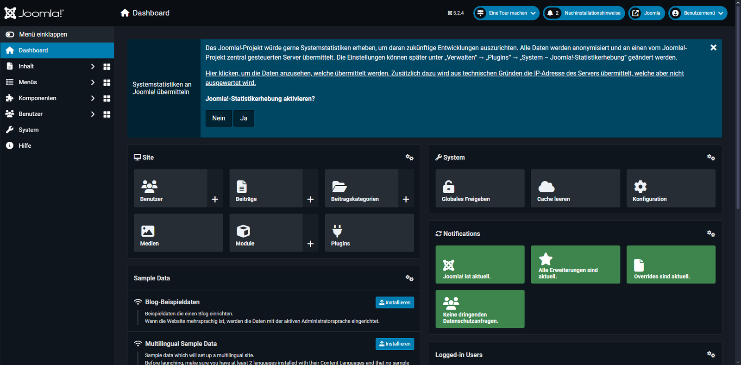Open the Benutzer sidebar menu
The width and height of the screenshot is (741, 365).
tap(30, 114)
